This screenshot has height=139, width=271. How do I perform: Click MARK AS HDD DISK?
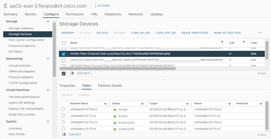point(227,33)
